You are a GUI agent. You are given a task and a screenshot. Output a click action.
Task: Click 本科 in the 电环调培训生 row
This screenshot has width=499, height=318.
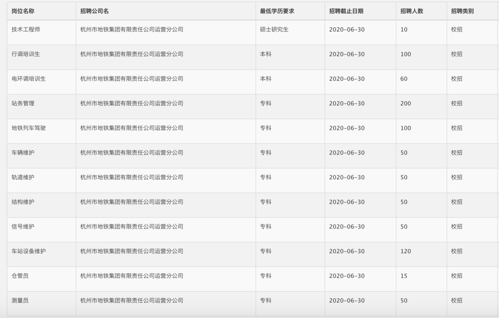pos(265,79)
